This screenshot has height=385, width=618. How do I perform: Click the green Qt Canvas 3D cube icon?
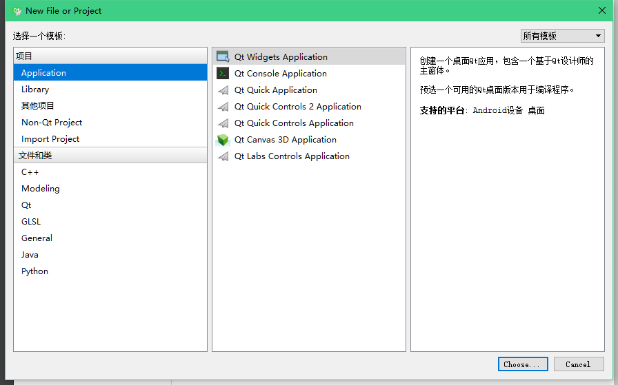pyautogui.click(x=223, y=140)
